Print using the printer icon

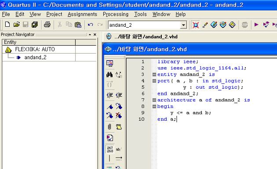pos(47,25)
